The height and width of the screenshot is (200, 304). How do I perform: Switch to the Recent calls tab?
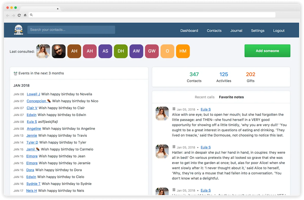204,97
